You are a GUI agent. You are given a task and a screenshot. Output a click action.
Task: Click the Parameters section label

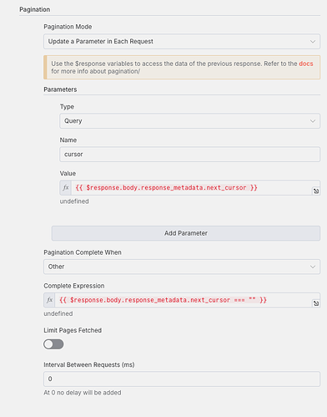coord(60,89)
